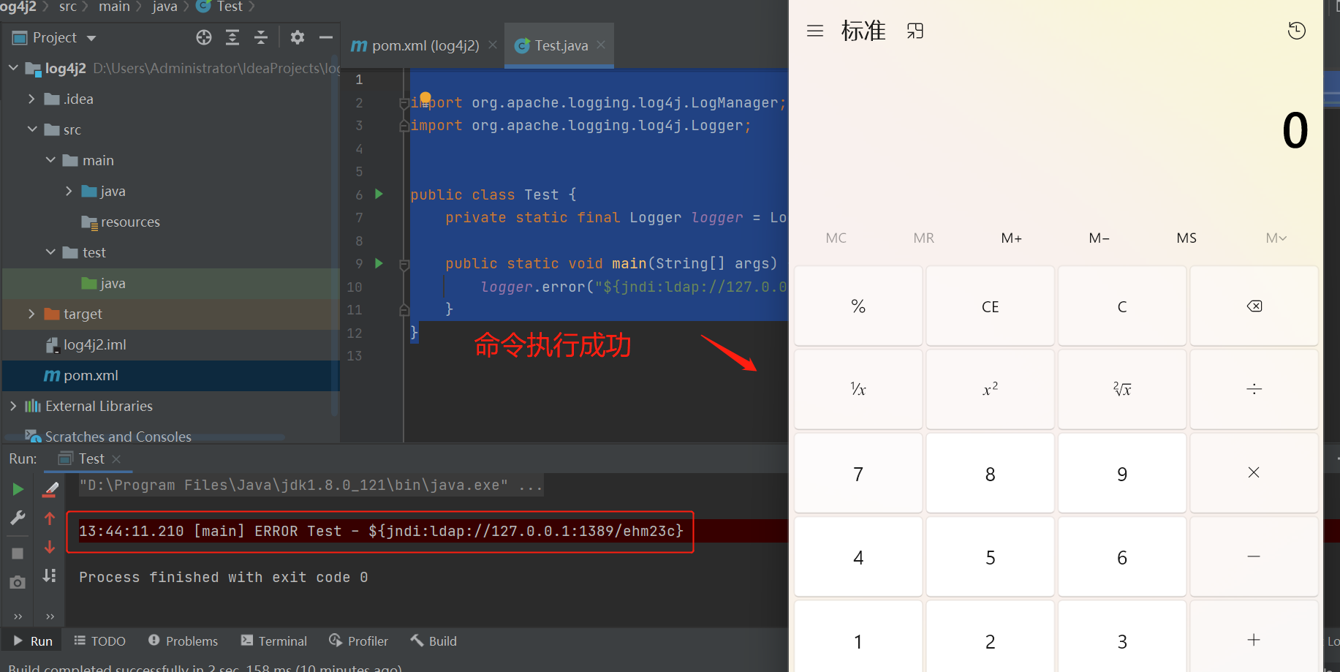This screenshot has width=1340, height=672.
Task: Expand the java folder under main
Action: click(x=69, y=191)
